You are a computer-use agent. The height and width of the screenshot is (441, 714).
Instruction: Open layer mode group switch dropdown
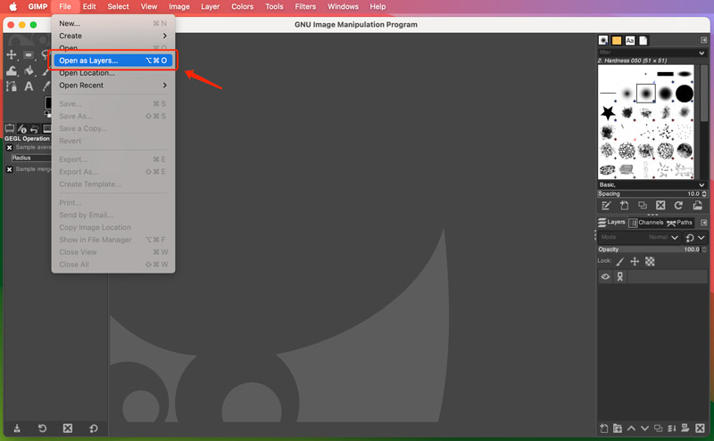click(x=695, y=237)
